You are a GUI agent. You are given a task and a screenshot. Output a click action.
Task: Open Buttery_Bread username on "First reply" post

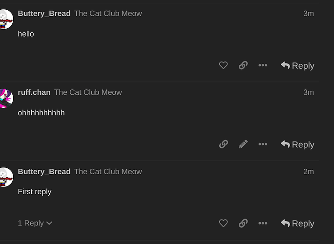(x=44, y=172)
